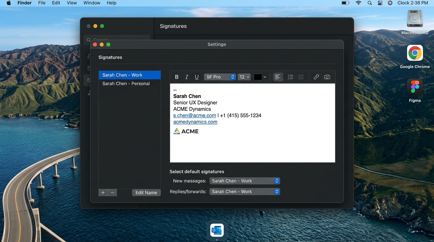The width and height of the screenshot is (434, 242).
Task: Insert a numbered list in signature
Action: click(302, 77)
